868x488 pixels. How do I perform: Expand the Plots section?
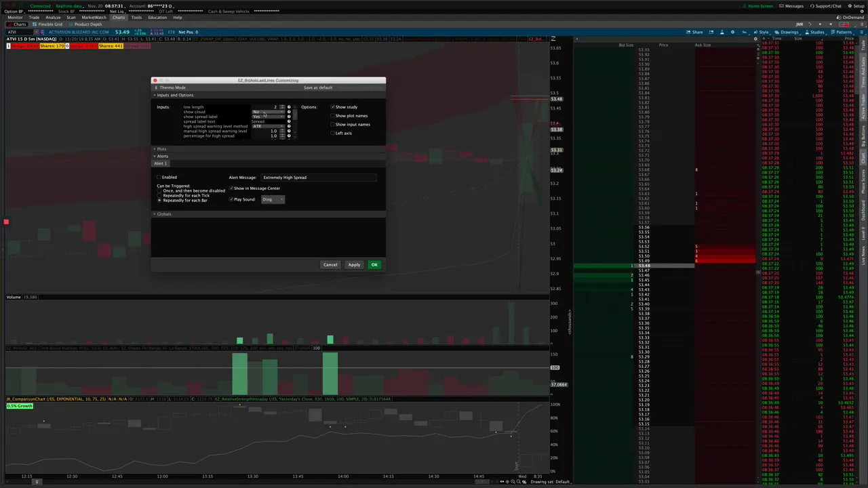coord(155,149)
